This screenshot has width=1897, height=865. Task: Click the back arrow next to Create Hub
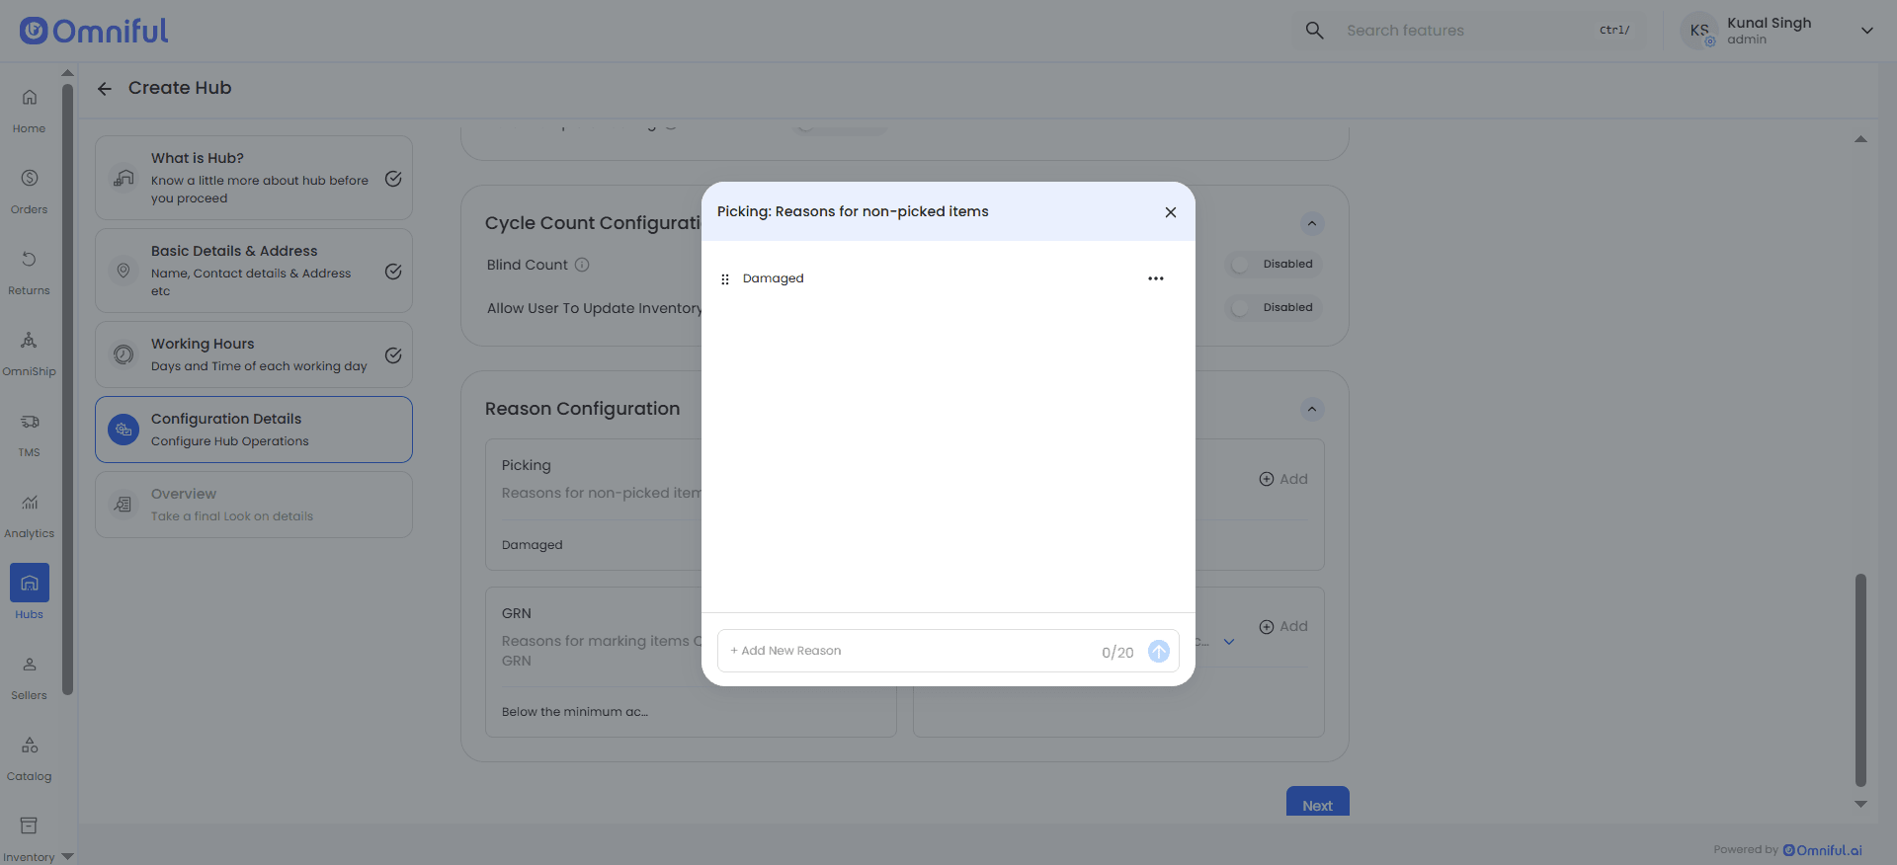pos(105,89)
